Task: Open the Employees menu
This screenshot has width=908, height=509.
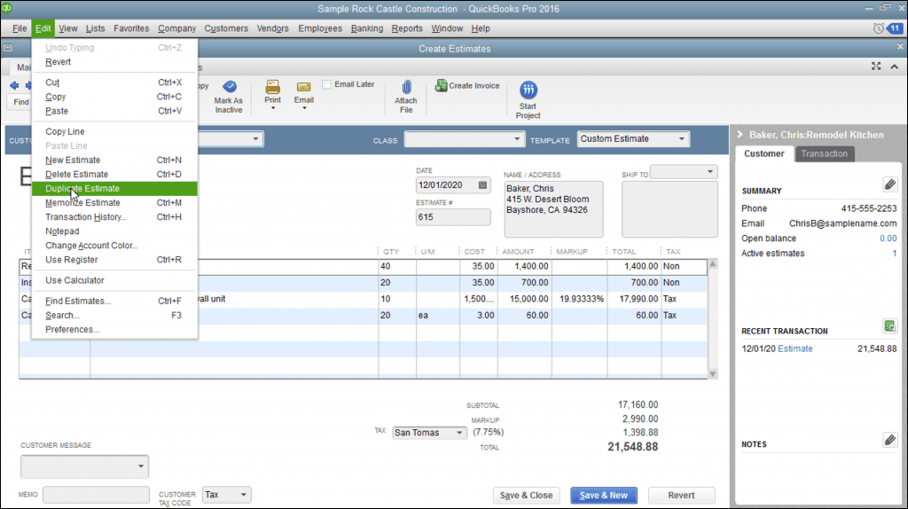Action: [319, 28]
